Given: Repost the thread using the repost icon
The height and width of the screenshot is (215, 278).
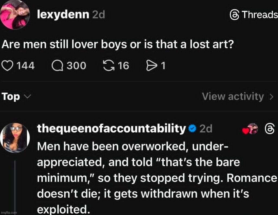Looking at the screenshot, I should click(x=109, y=66).
